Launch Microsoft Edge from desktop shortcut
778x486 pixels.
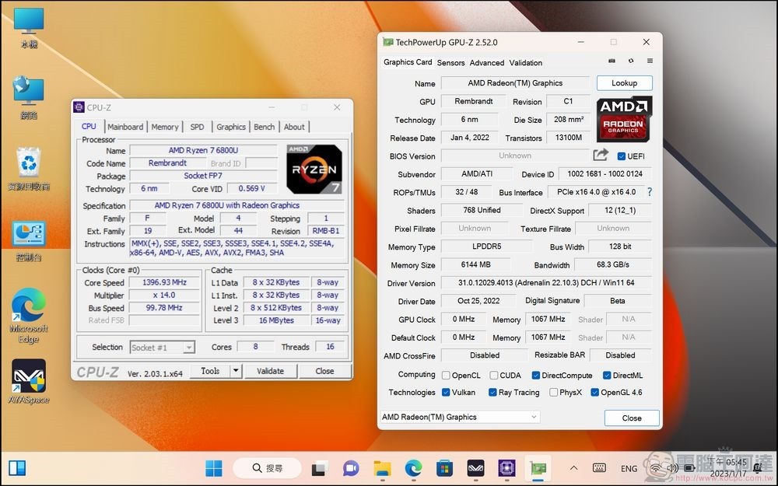pyautogui.click(x=29, y=316)
